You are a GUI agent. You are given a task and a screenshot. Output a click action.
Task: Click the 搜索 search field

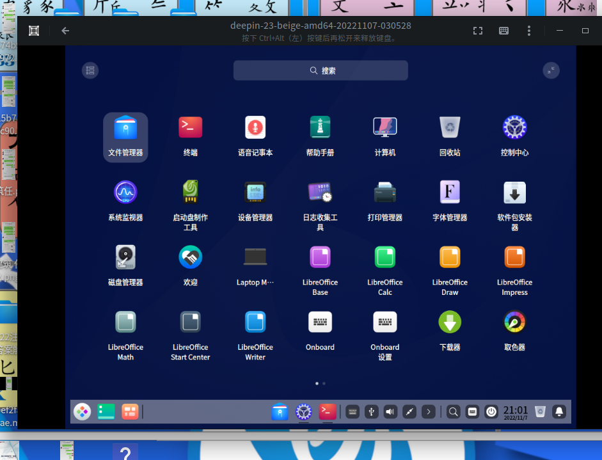coord(321,70)
